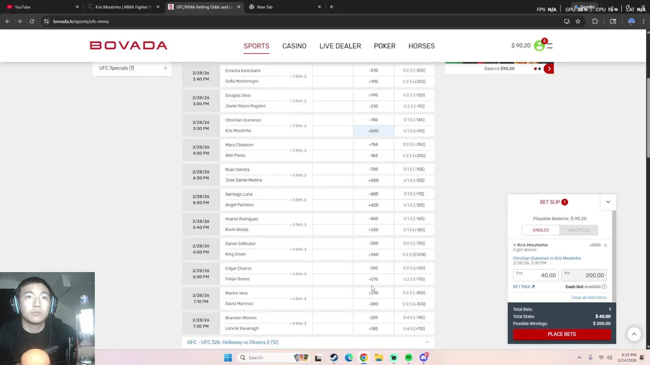Click the Win amount field showing 200.00
This screenshot has height=365, width=650.
[x=584, y=275]
